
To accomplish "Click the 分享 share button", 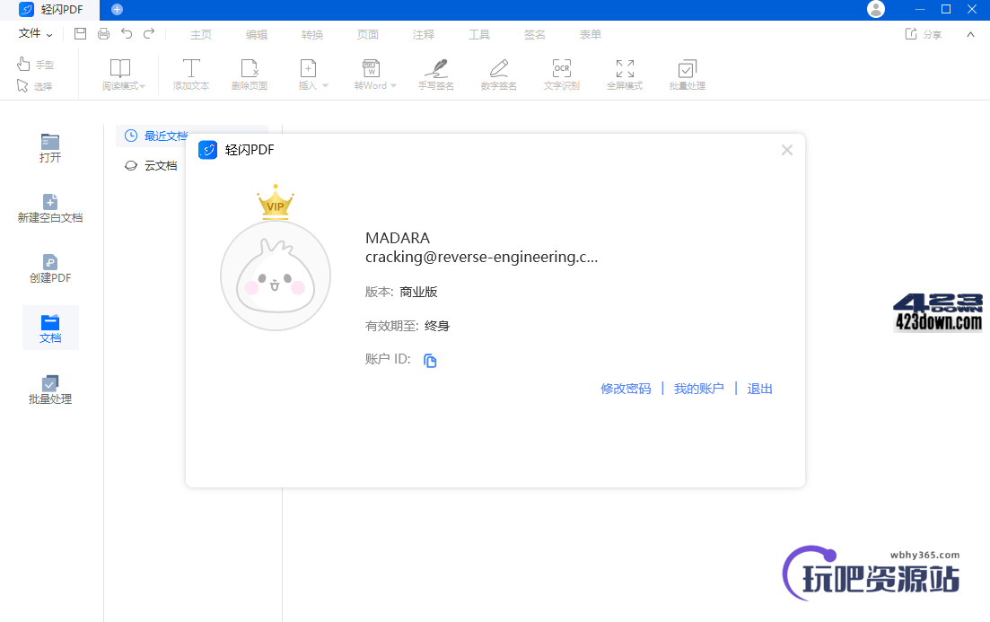I will (923, 34).
